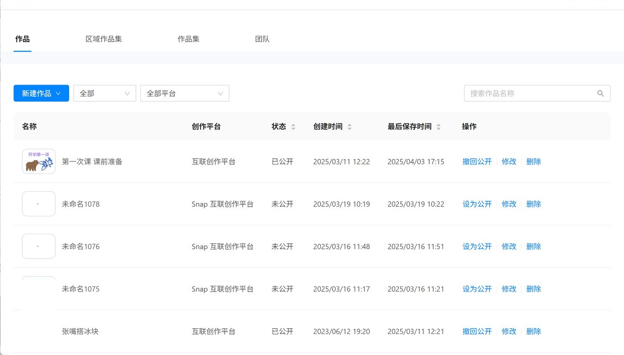Viewport: 624px width, 355px height.
Task: Click 删除 for 未命名1078
Action: (534, 204)
